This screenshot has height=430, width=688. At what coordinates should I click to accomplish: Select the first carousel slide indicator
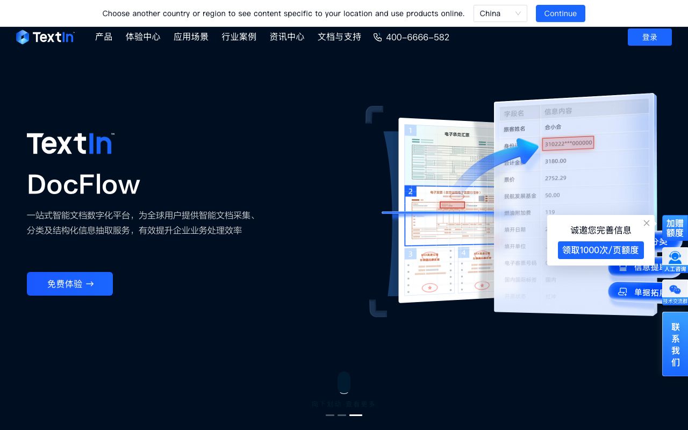tap(330, 415)
